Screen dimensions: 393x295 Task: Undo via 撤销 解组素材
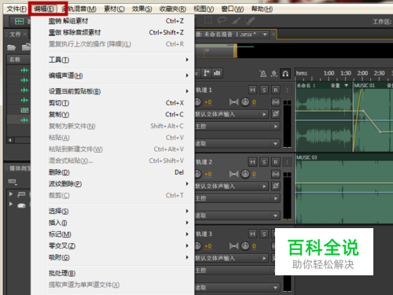pyautogui.click(x=120, y=21)
